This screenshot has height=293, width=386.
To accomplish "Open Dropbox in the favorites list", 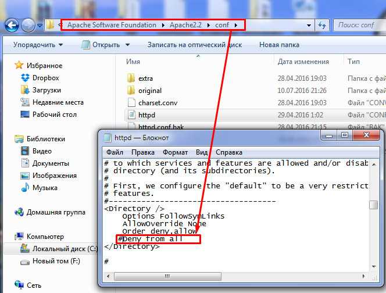I will click(x=46, y=78).
